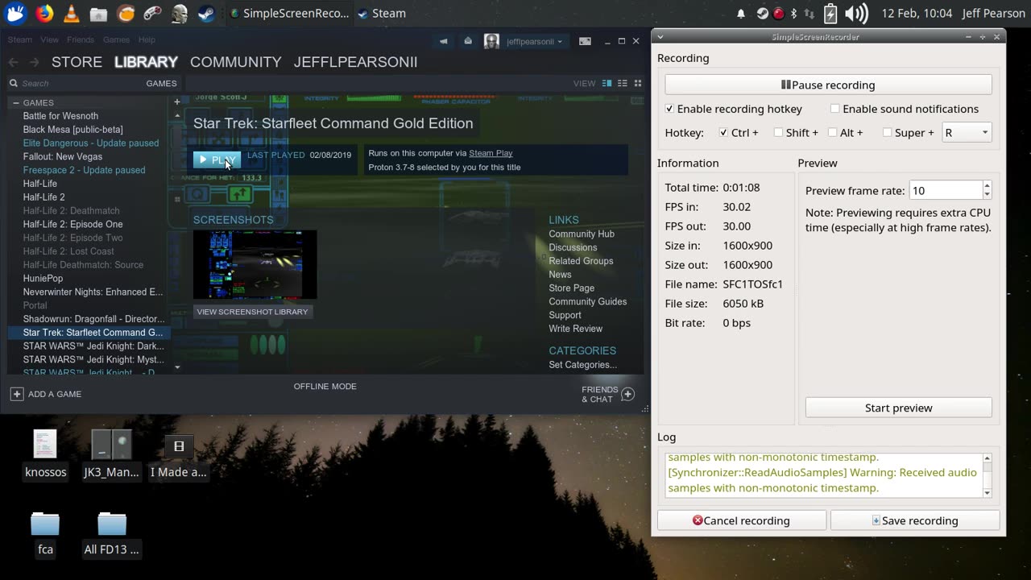Open the network connection tray icon
The image size is (1031, 580).
(809, 14)
